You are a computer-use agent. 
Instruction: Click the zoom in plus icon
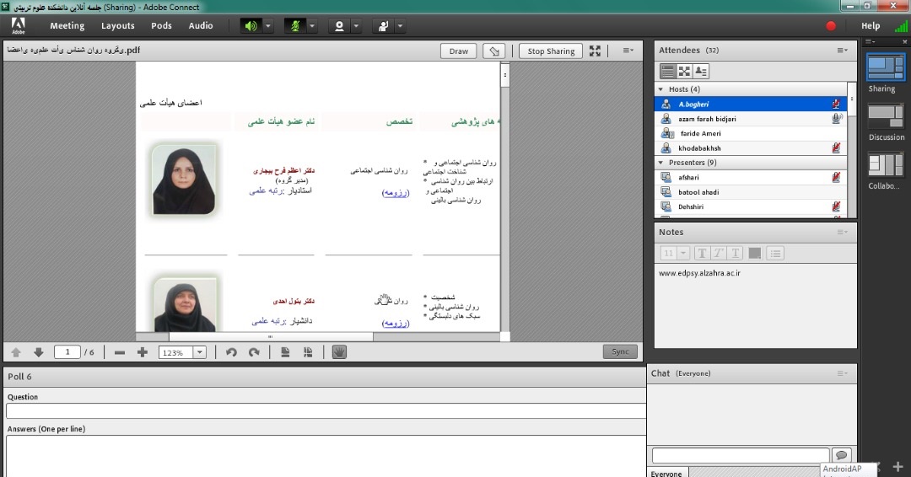143,352
